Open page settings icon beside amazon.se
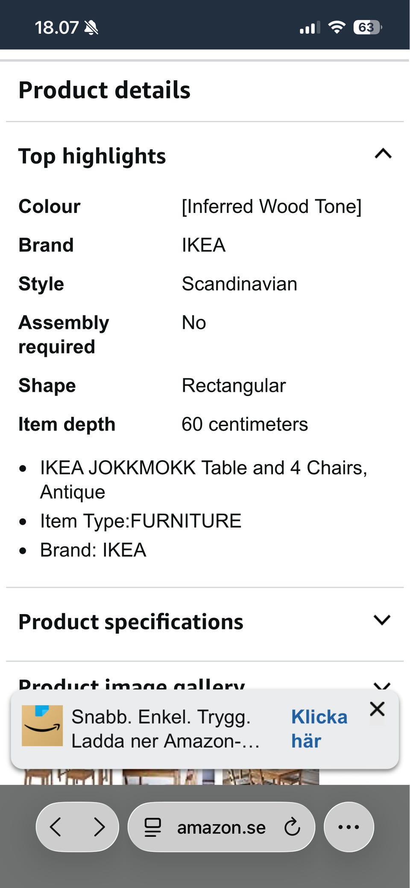This screenshot has width=410, height=888. [x=152, y=827]
